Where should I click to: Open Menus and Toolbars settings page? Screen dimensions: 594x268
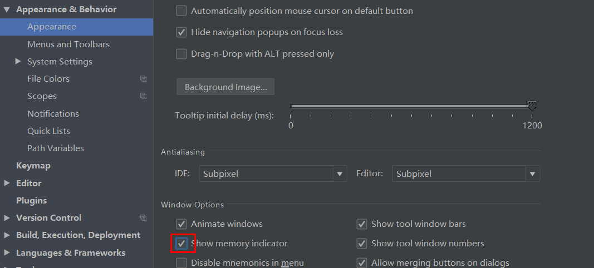tap(68, 44)
